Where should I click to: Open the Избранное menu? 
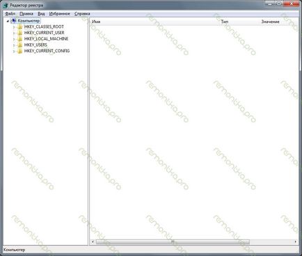coord(60,14)
